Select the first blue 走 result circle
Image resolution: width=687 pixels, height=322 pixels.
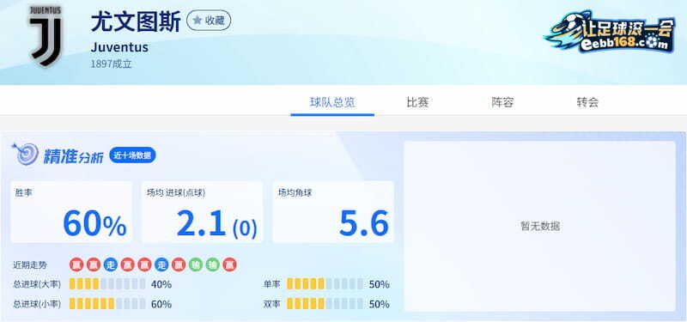111,264
